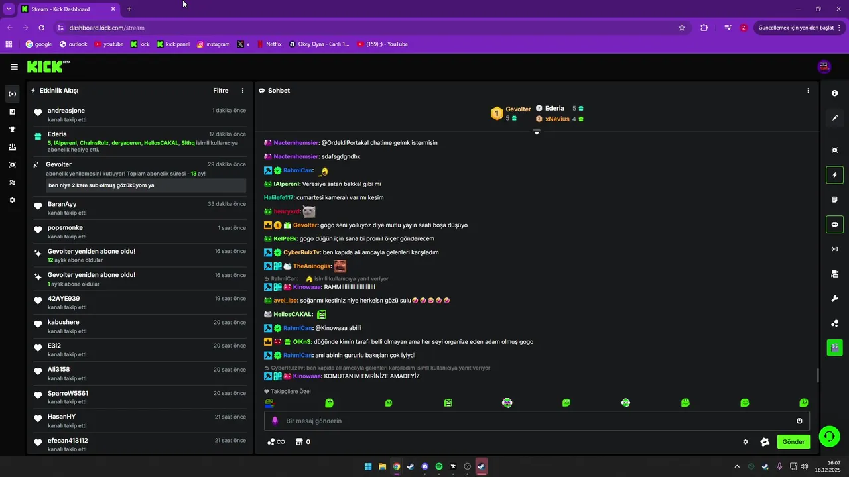Image resolution: width=849 pixels, height=477 pixels.
Task: Click the Kick logo
Action: (48, 66)
